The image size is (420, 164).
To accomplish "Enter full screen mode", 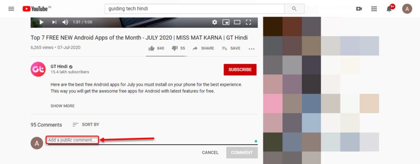I will coord(248,22).
